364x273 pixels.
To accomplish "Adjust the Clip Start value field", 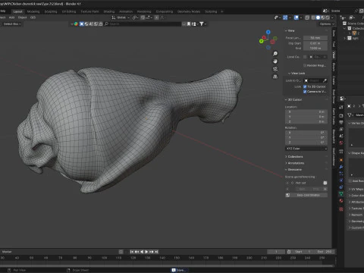I will (315, 43).
